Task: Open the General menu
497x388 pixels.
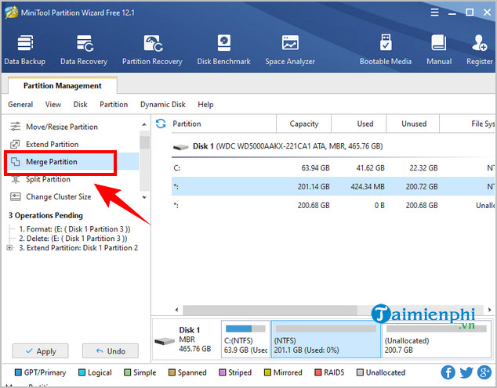Action: point(20,104)
